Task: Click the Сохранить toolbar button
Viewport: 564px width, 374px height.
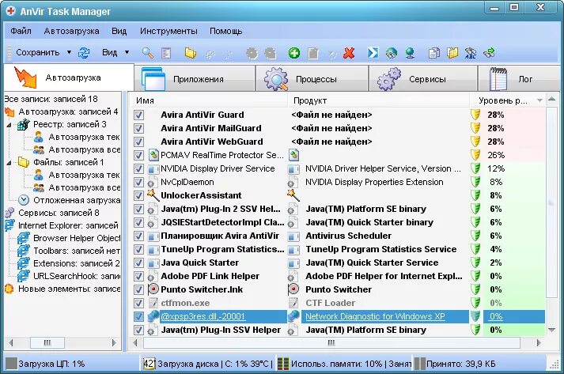Action: (x=38, y=52)
